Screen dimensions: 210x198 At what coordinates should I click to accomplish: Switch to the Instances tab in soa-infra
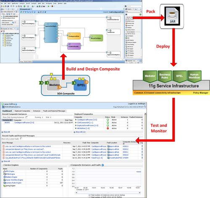tap(37, 111)
